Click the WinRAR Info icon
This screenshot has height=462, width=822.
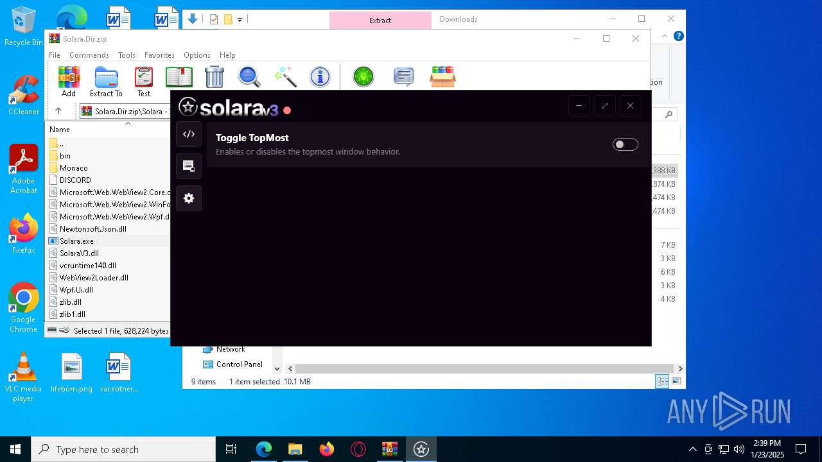[320, 77]
